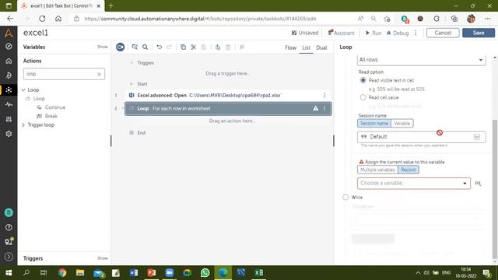Choose Record toggle

coord(408,170)
